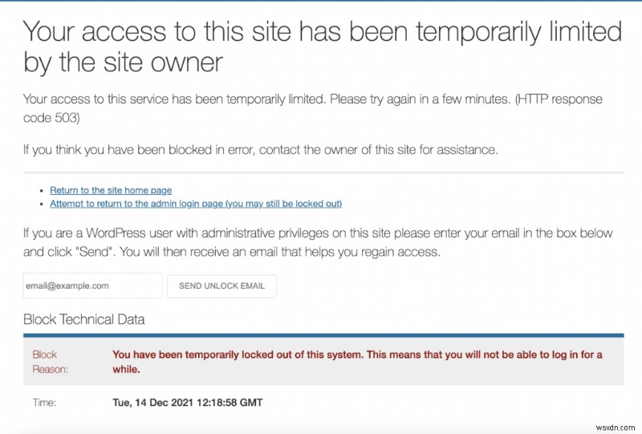Click the bullet beside the home page link
This screenshot has width=642, height=434.
pos(41,191)
